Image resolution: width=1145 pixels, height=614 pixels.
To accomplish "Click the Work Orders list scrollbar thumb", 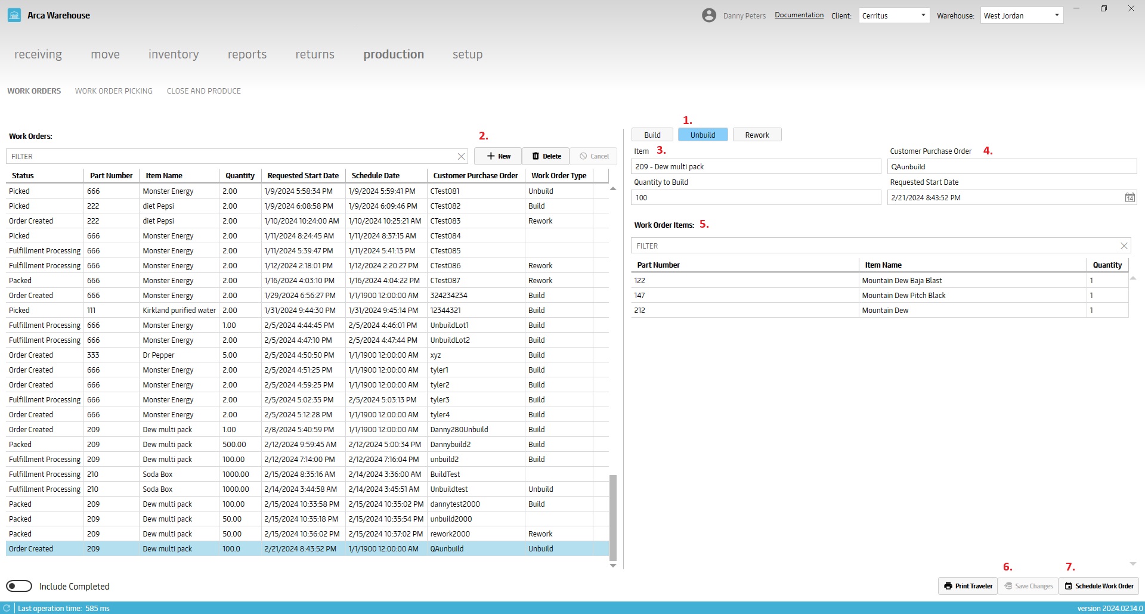I will point(612,518).
